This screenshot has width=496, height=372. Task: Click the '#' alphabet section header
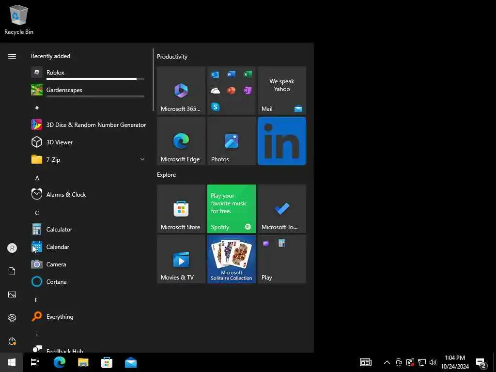[37, 108]
